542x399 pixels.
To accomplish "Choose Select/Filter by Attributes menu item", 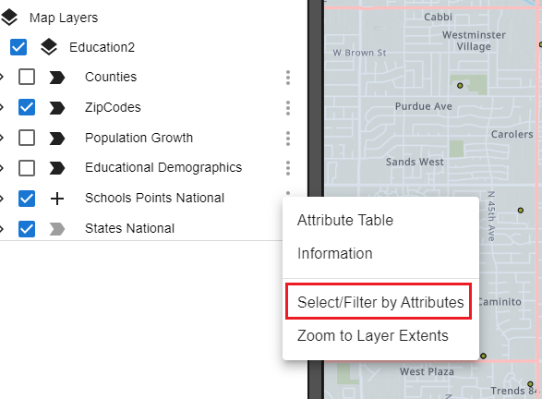I will point(380,302).
